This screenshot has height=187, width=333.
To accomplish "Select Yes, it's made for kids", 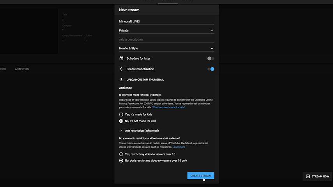I will [121, 115].
